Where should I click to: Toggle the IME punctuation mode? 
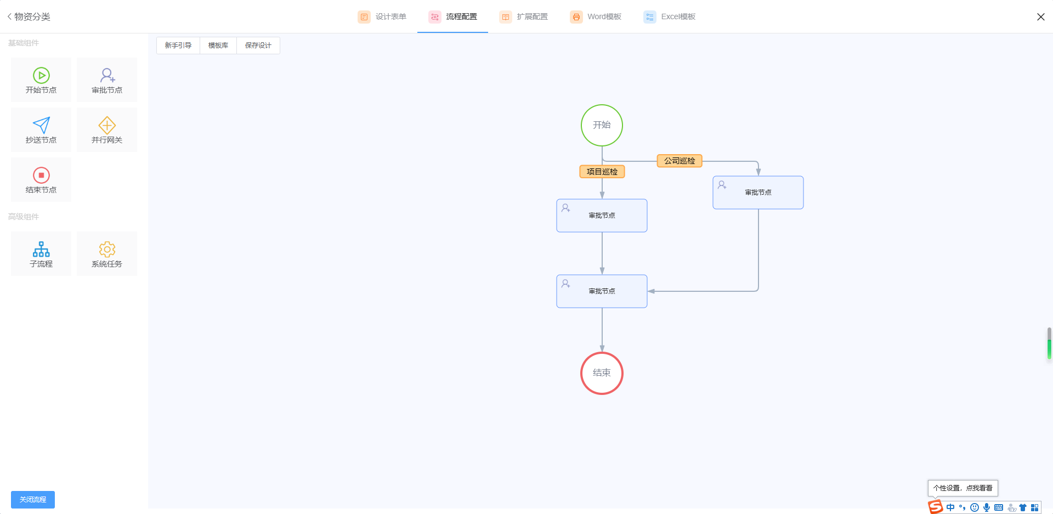tap(962, 507)
